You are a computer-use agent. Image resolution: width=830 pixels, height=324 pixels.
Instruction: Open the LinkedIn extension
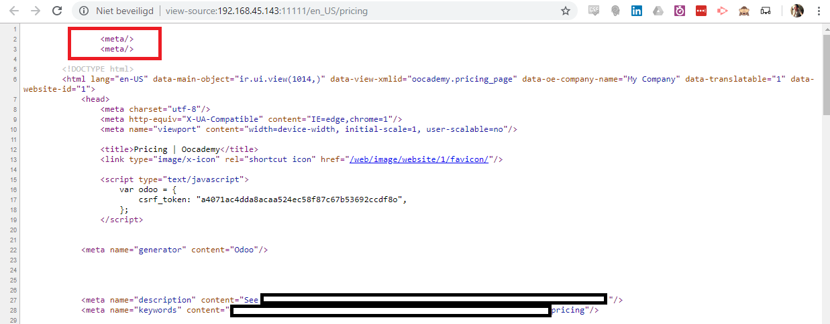tap(637, 11)
